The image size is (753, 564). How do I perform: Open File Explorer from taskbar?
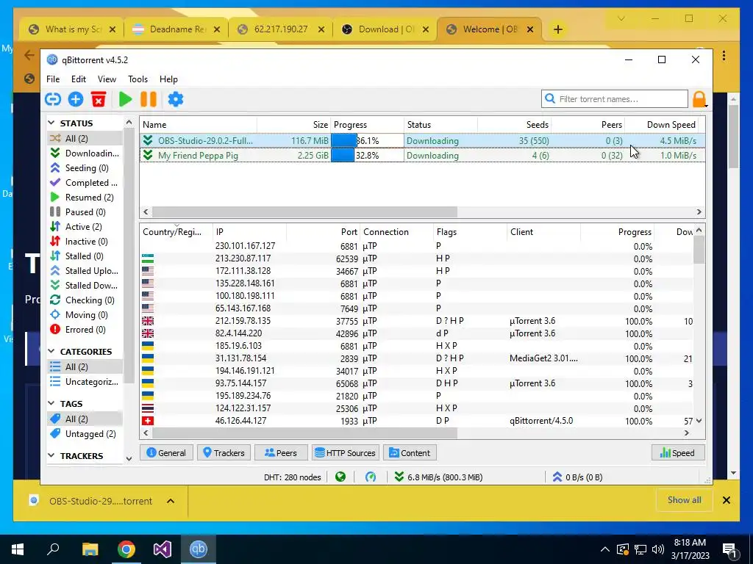pos(90,549)
